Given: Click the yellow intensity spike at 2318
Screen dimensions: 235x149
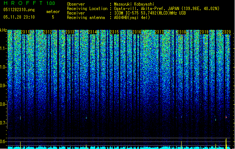Looking at the screenshot, I should 181,145.
